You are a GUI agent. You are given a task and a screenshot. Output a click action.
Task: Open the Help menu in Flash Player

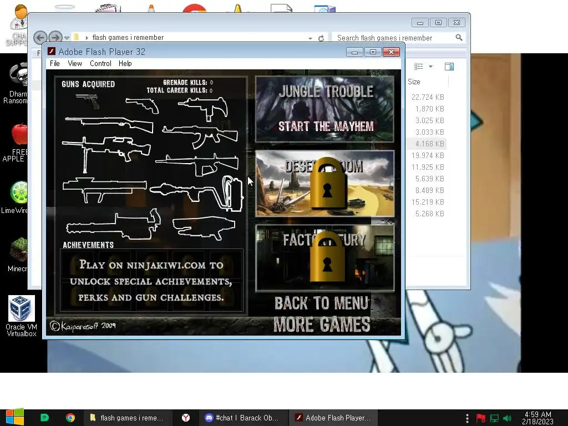(x=125, y=63)
